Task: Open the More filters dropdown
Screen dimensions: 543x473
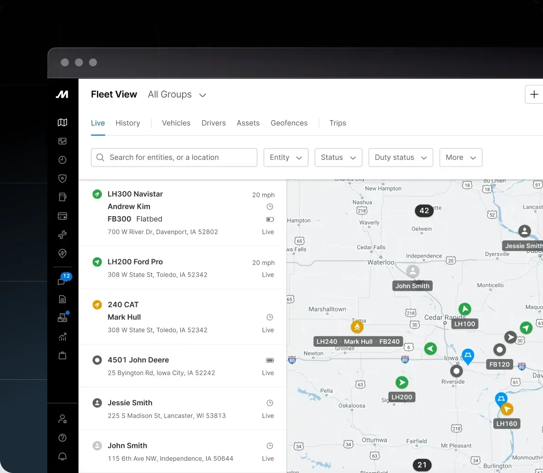Action: click(461, 158)
